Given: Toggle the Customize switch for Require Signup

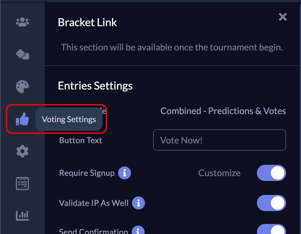Looking at the screenshot, I should (x=271, y=173).
